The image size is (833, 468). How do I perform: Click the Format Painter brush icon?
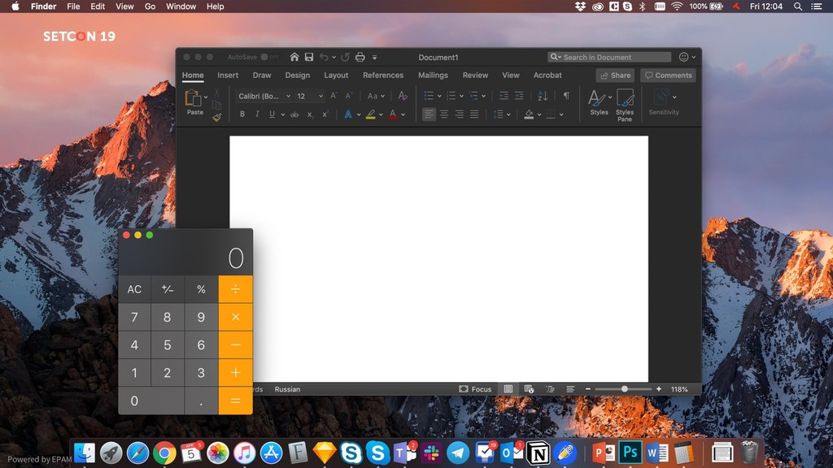pyautogui.click(x=217, y=117)
